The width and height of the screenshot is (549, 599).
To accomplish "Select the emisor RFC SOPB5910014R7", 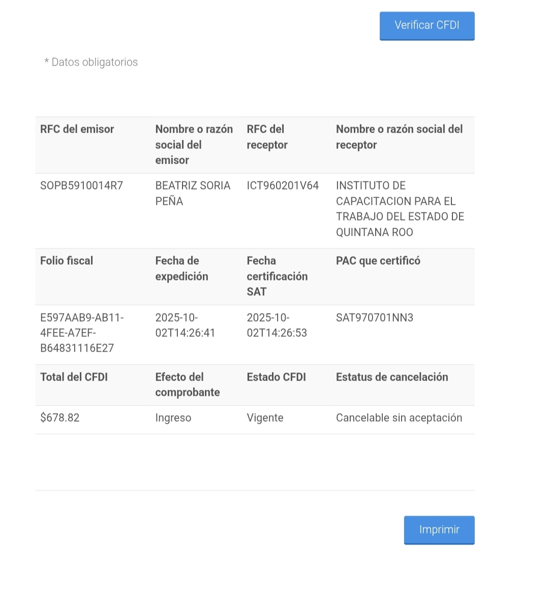I will point(82,185).
